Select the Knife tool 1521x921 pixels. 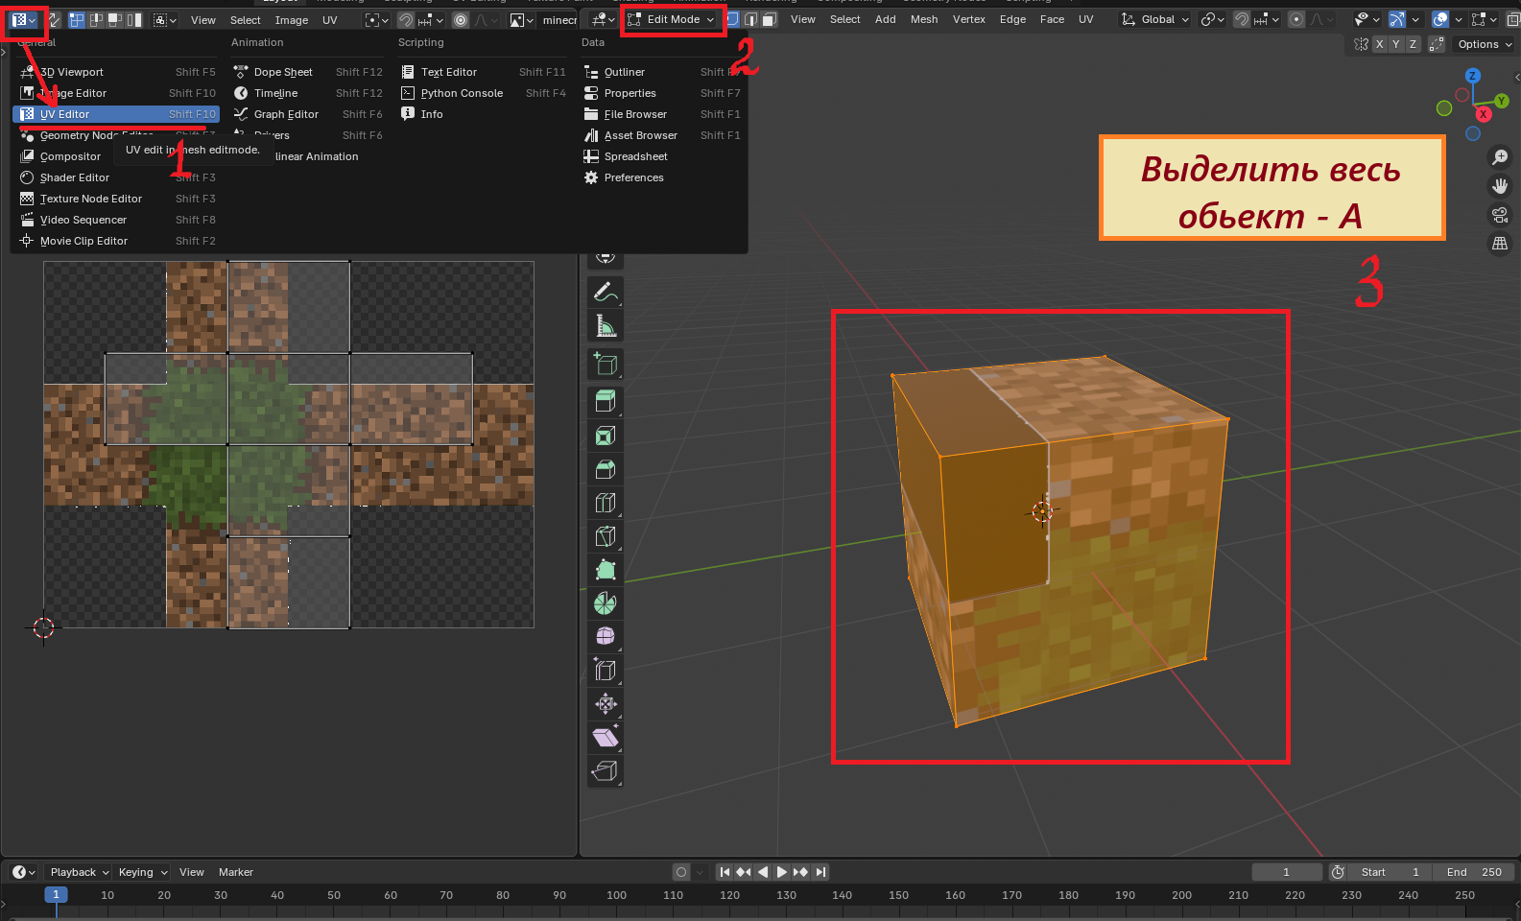point(605,536)
